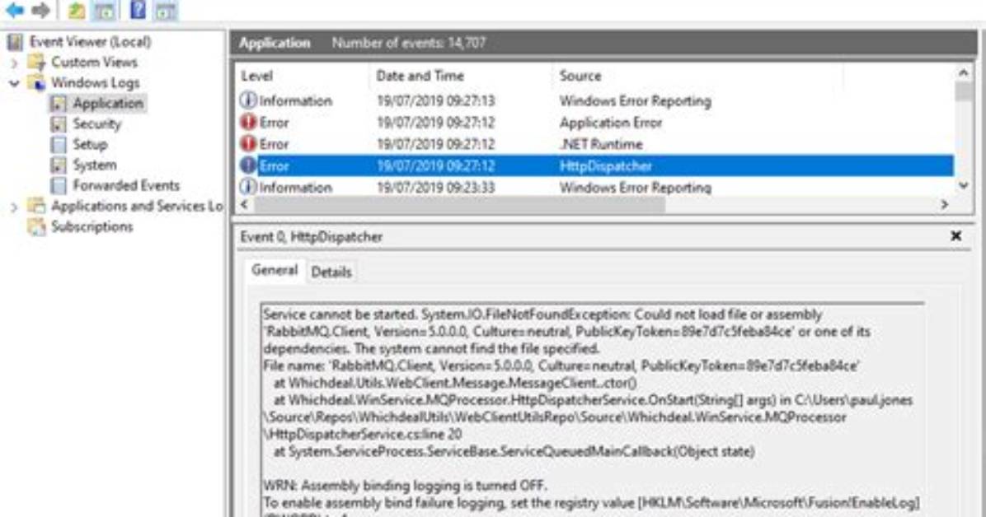Open the Application log in tree
Image resolution: width=986 pixels, height=517 pixels.
107,103
